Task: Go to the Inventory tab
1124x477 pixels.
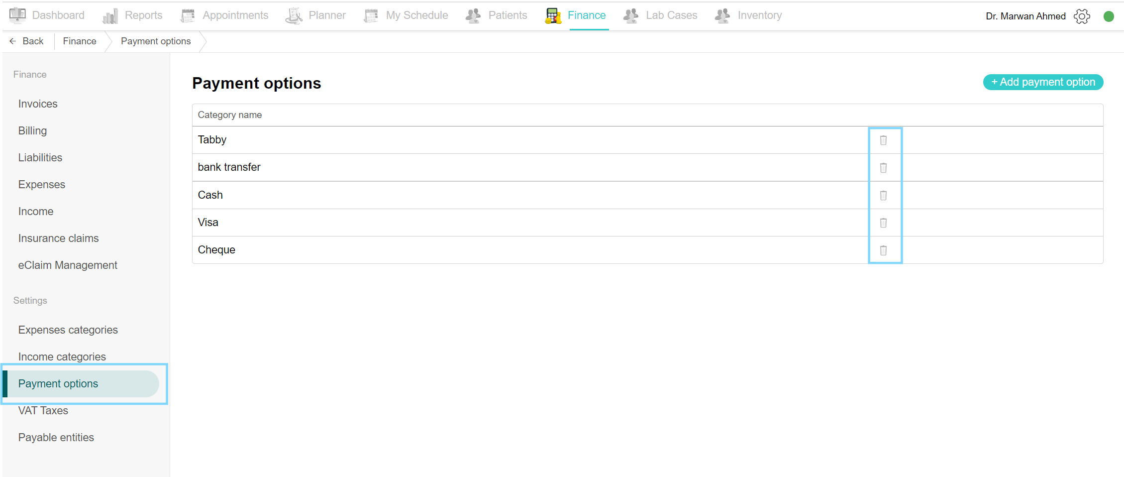Action: [x=760, y=15]
